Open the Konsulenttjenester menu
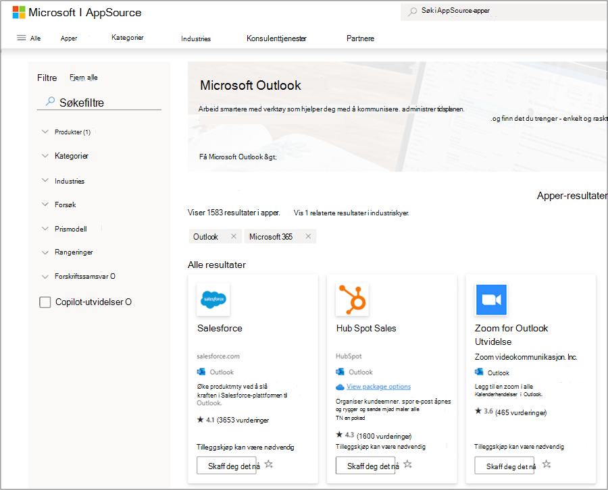Screen dimensions: 608x490 276,38
